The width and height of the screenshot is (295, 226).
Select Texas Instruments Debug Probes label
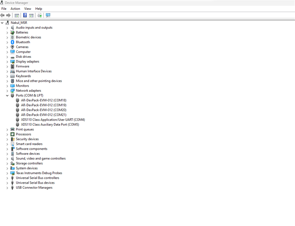coord(39,173)
